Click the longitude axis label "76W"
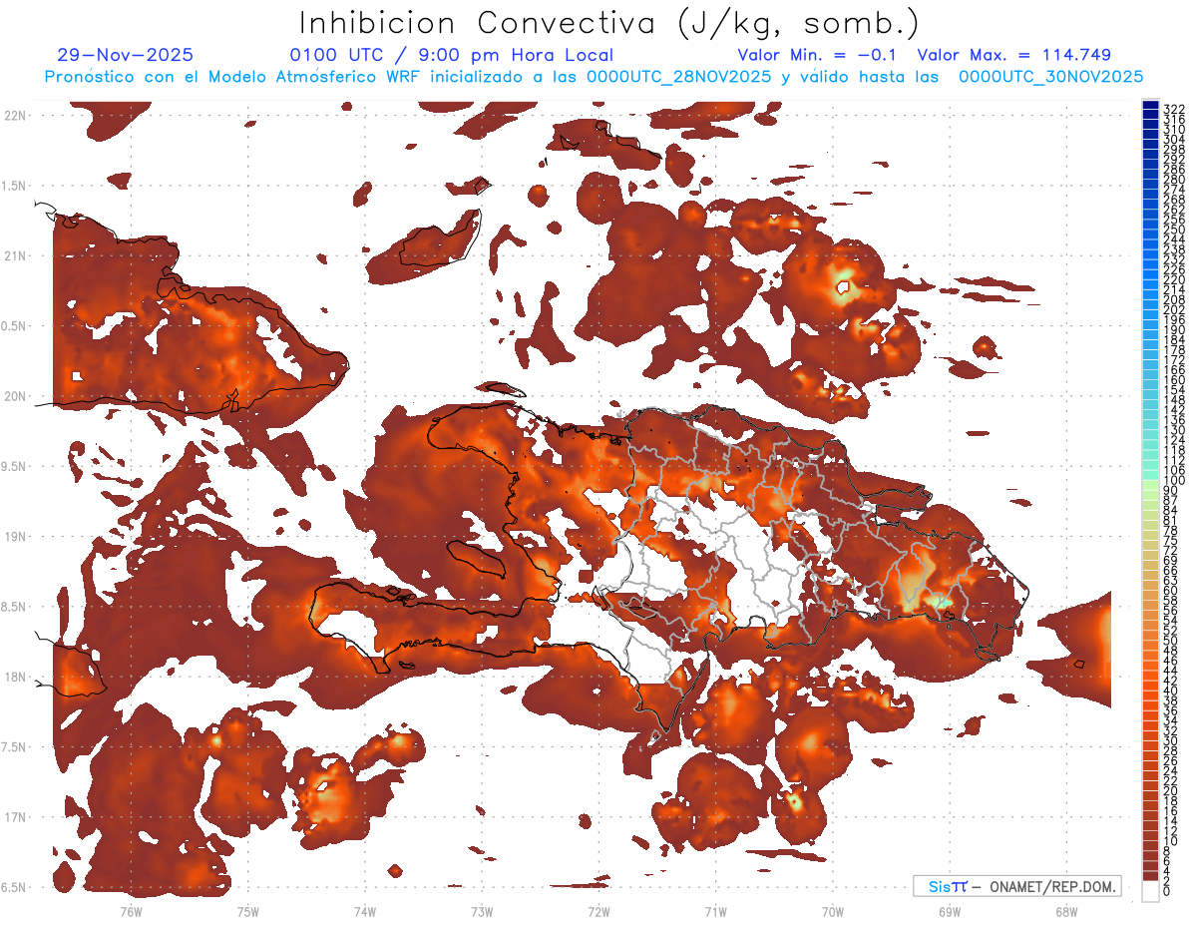Image resolution: width=1197 pixels, height=925 pixels. pyautogui.click(x=131, y=911)
